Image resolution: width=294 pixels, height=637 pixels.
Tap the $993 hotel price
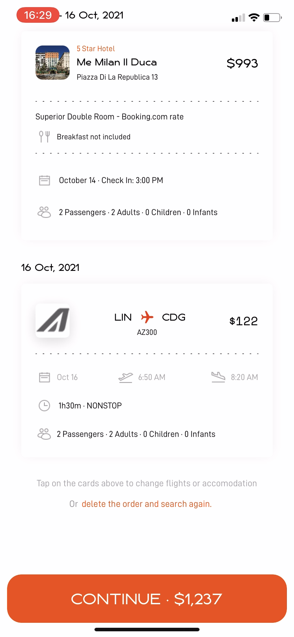point(242,63)
